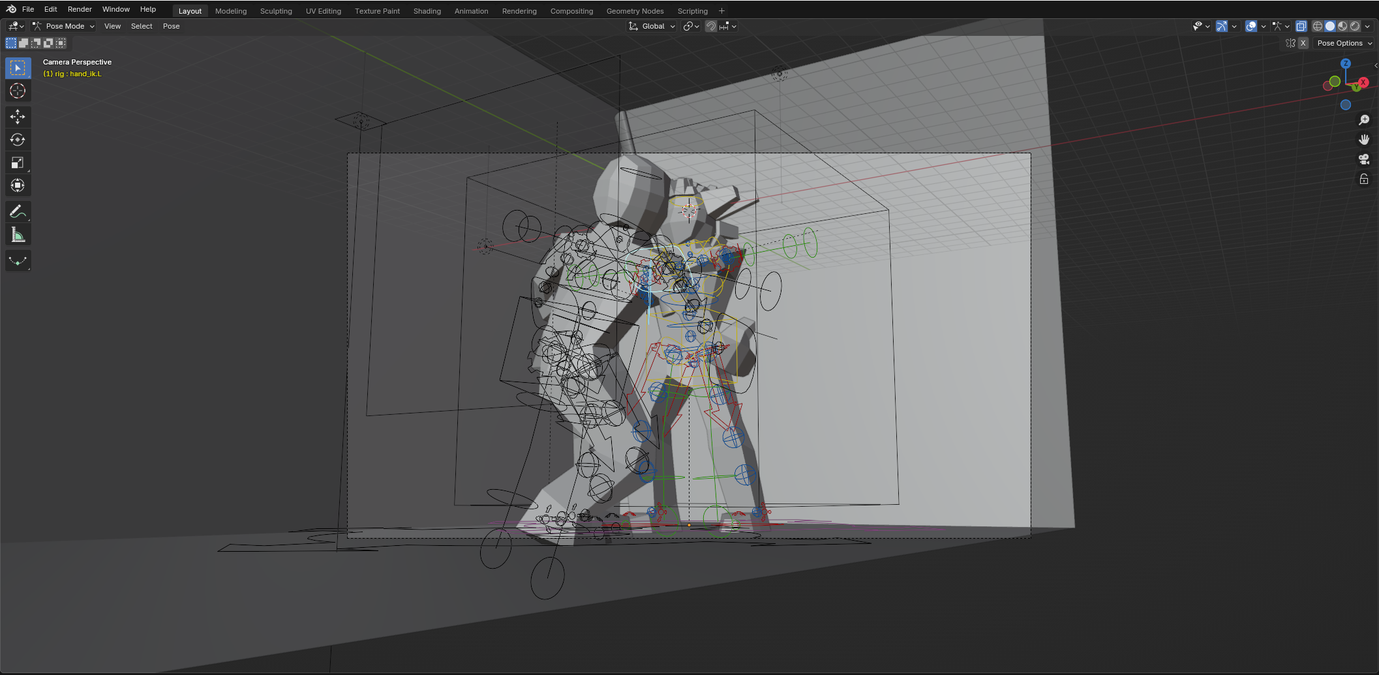Open the Render menu
The image size is (1379, 675).
pos(80,9)
